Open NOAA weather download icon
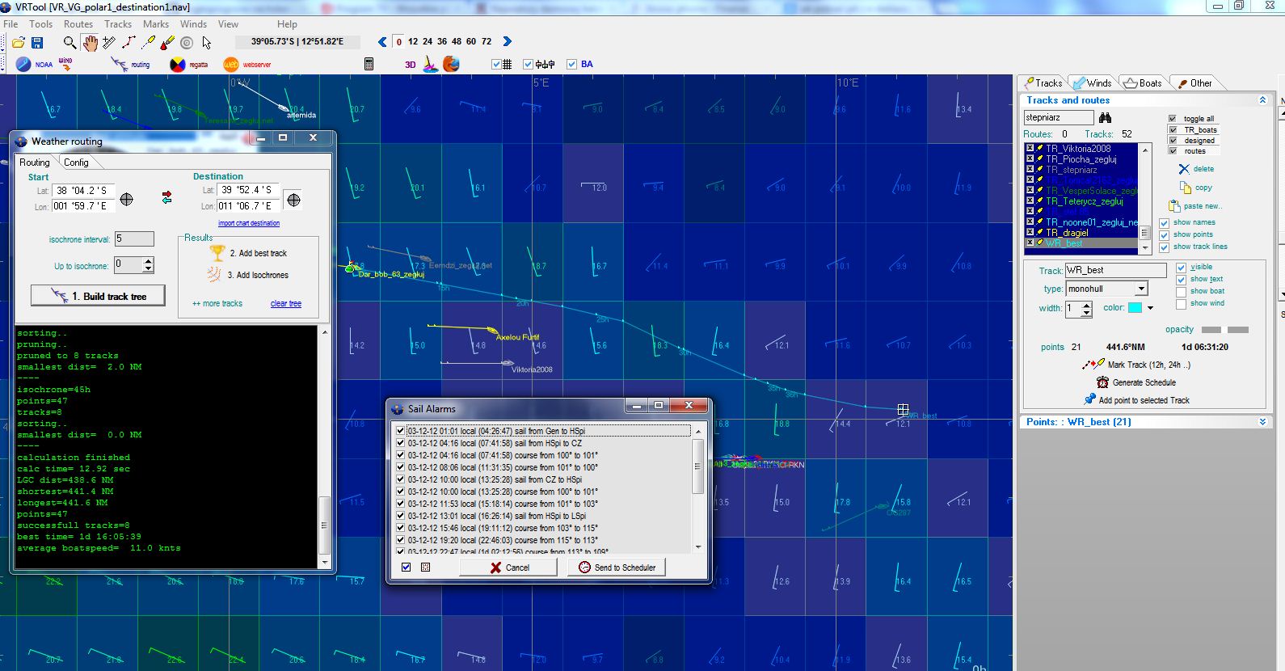Screen dimensions: 1285x671 (x=23, y=64)
